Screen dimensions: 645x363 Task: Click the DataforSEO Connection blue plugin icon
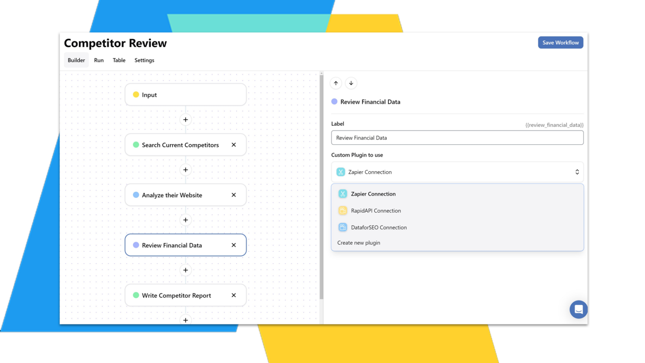point(343,227)
